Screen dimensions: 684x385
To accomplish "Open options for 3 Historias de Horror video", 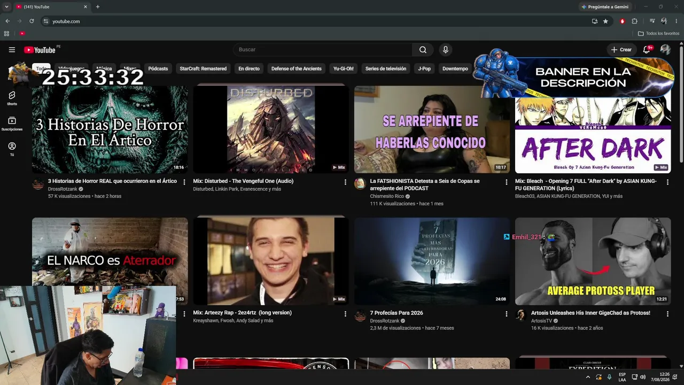I will (184, 182).
